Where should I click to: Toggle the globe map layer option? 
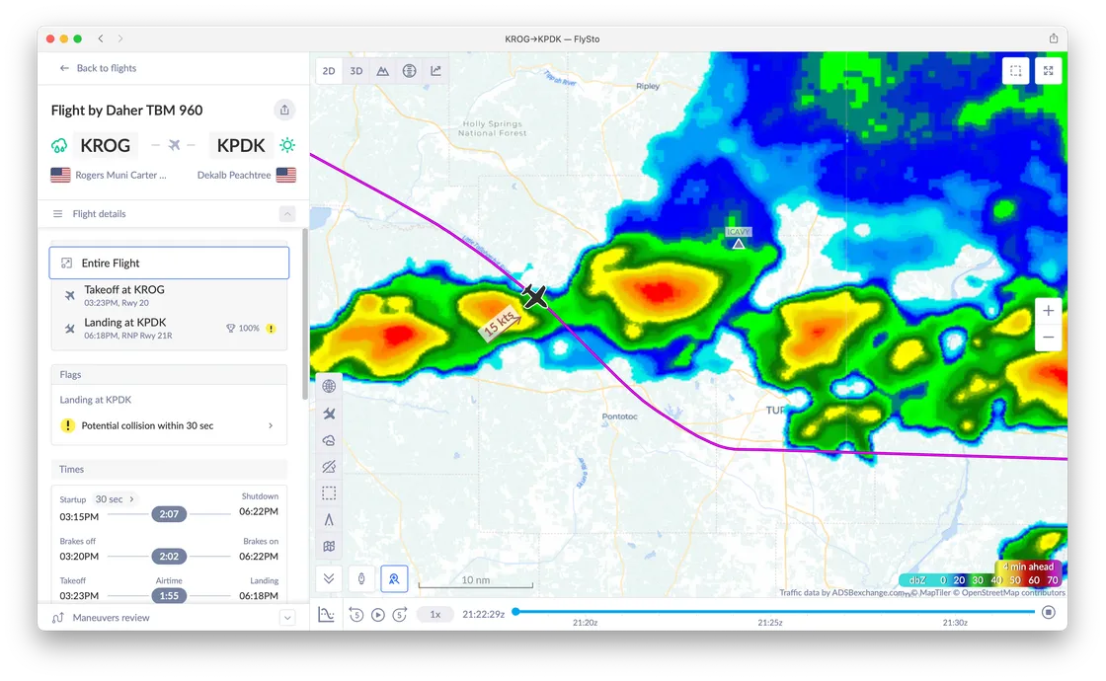point(329,386)
